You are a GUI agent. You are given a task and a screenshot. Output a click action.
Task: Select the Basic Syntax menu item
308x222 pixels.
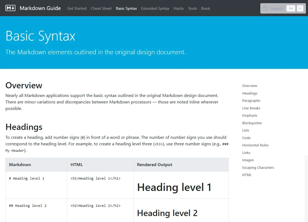coord(126,8)
